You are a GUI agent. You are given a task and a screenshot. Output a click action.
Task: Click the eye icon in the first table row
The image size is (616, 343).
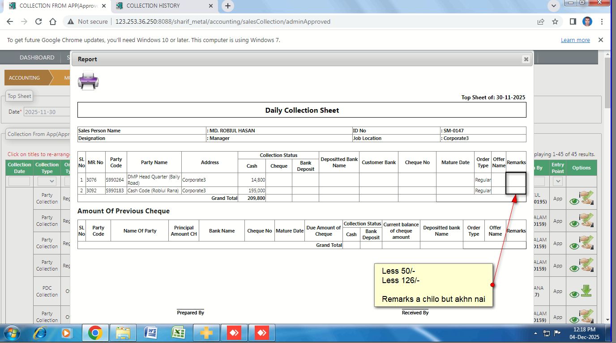[x=574, y=202]
